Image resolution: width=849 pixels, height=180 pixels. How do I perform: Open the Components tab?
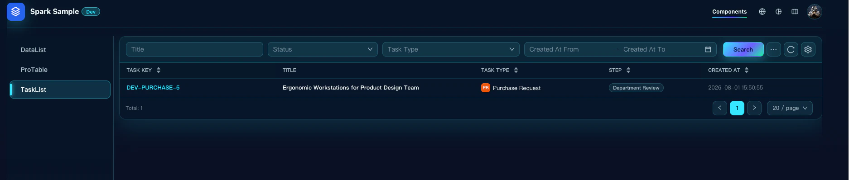(729, 12)
